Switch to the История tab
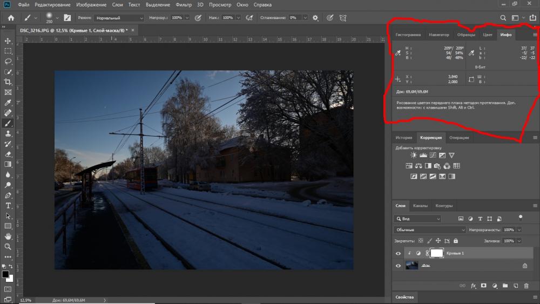This screenshot has height=304, width=540. pos(403,137)
